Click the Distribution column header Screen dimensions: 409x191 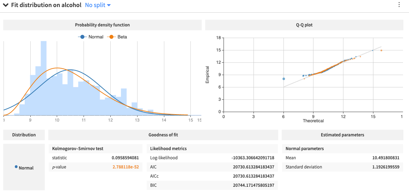pyautogui.click(x=24, y=135)
